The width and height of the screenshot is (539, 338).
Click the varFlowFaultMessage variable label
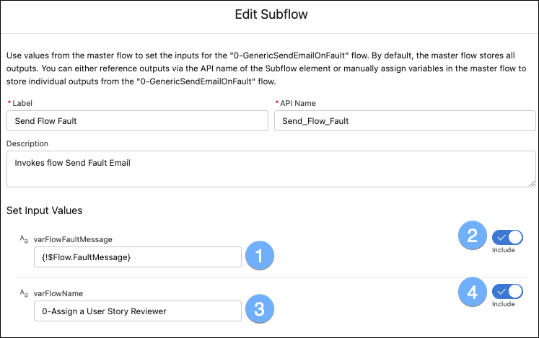point(73,239)
